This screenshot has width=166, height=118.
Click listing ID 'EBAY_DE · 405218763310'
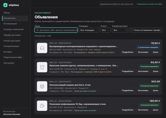point(60,43)
